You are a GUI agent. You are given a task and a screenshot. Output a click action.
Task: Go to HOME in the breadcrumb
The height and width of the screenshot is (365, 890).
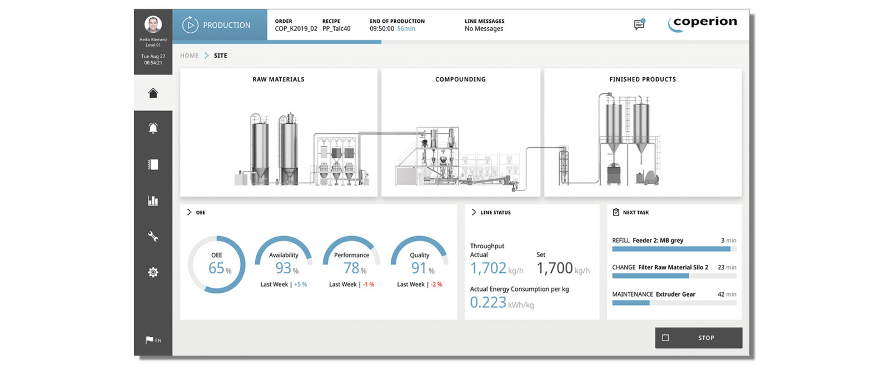click(x=189, y=56)
